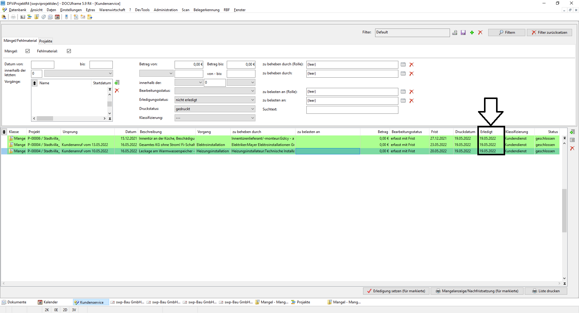The width and height of the screenshot is (579, 313).
Task: Clear the zu beheben durch field
Action: [412, 73]
